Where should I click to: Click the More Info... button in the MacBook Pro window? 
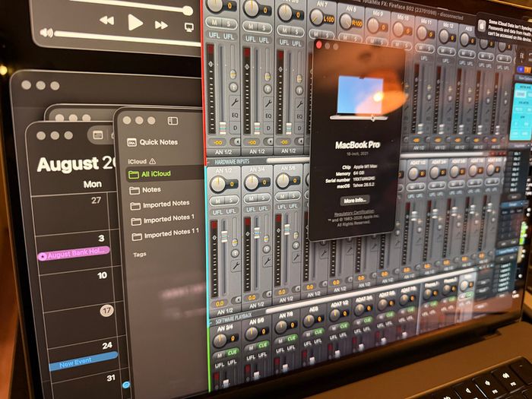355,200
